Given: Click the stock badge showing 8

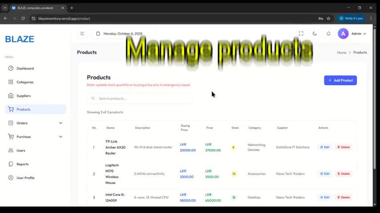Looking at the screenshot, I should pyautogui.click(x=233, y=147).
